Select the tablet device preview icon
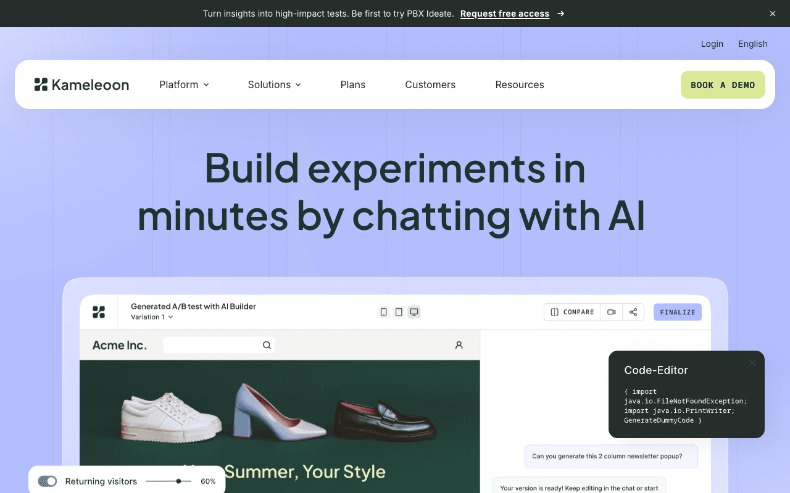This screenshot has width=790, height=493. pos(399,312)
